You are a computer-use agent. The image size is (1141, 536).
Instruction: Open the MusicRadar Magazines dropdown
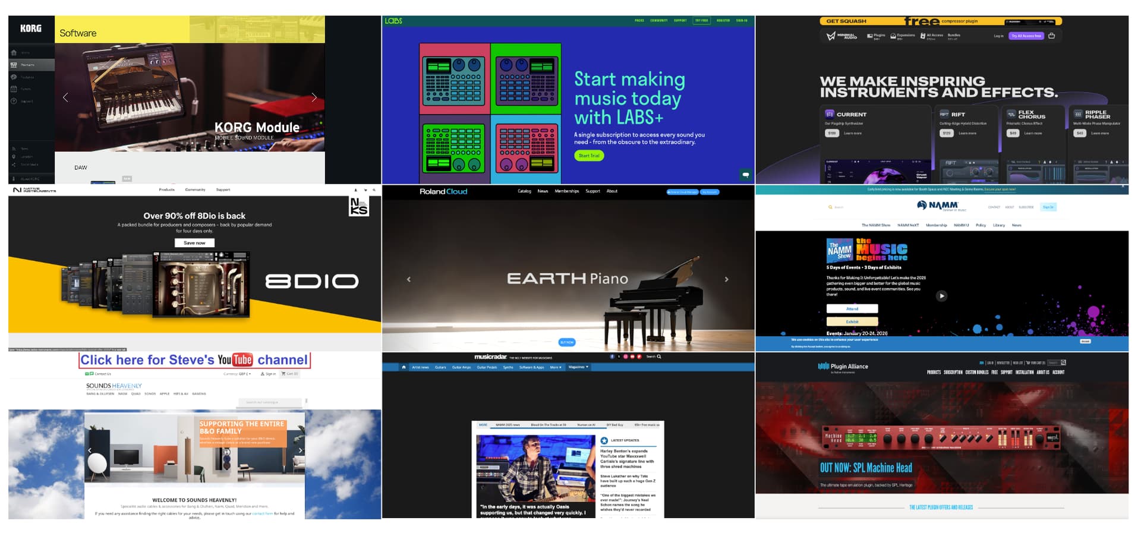578,367
